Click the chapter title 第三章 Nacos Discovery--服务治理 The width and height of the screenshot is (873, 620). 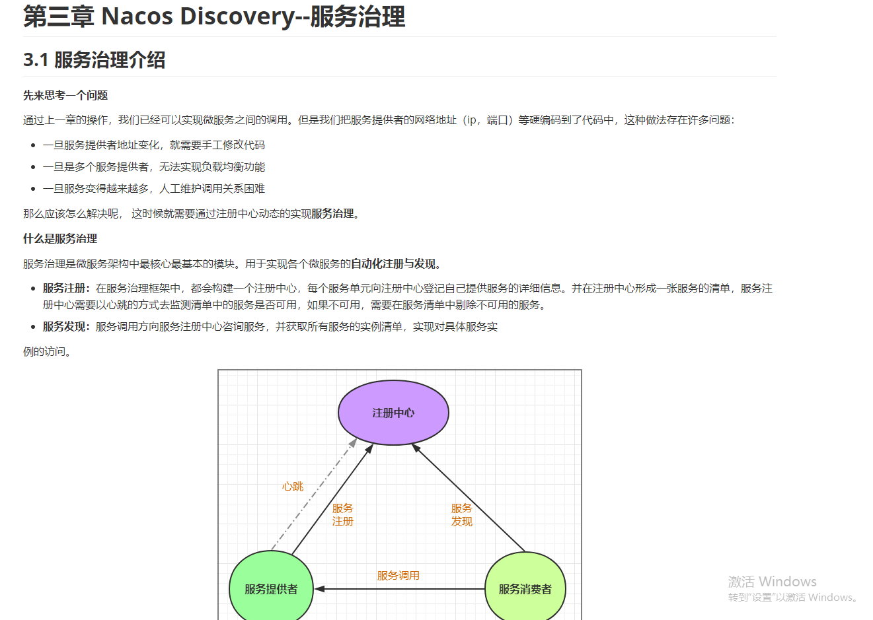click(x=214, y=16)
